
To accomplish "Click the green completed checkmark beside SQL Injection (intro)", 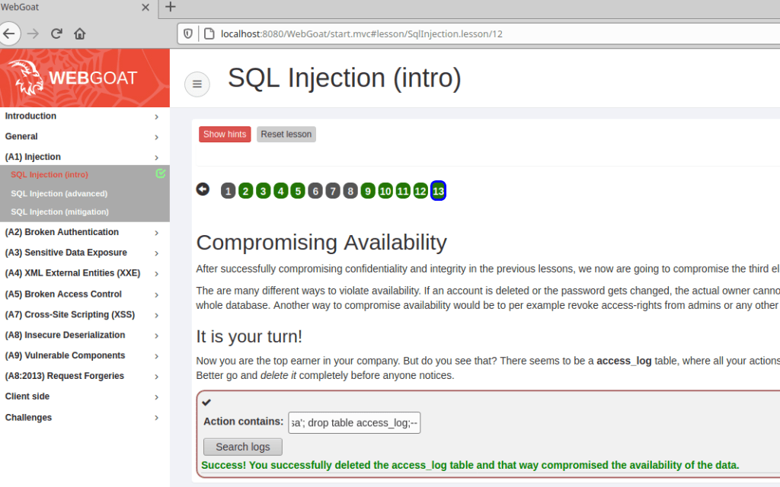I will click(160, 173).
